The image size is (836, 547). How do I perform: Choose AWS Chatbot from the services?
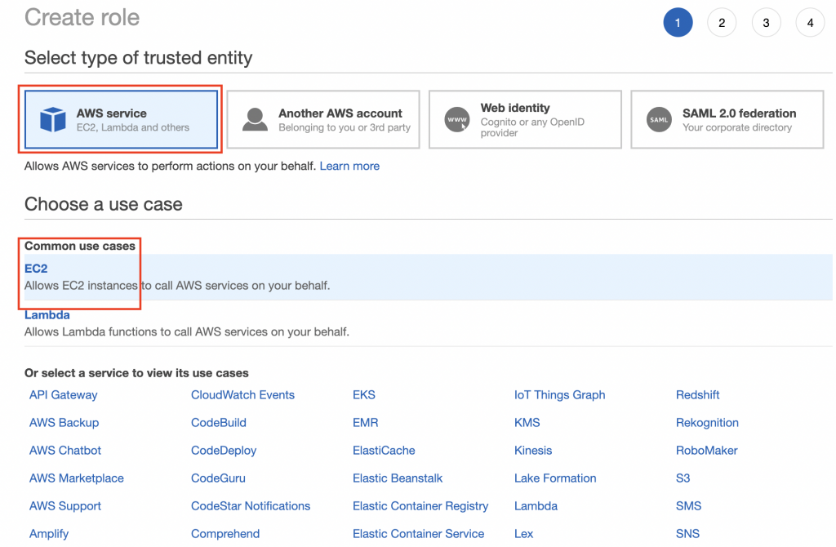[x=65, y=451]
